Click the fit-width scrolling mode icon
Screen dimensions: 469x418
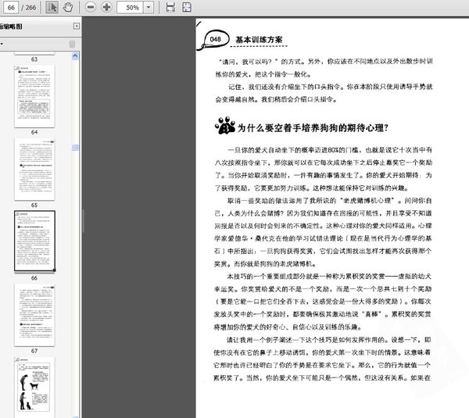170,7
